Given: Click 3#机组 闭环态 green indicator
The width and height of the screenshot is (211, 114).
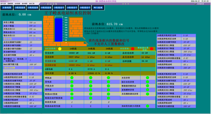Looking at the screenshot, I should click(109, 90).
